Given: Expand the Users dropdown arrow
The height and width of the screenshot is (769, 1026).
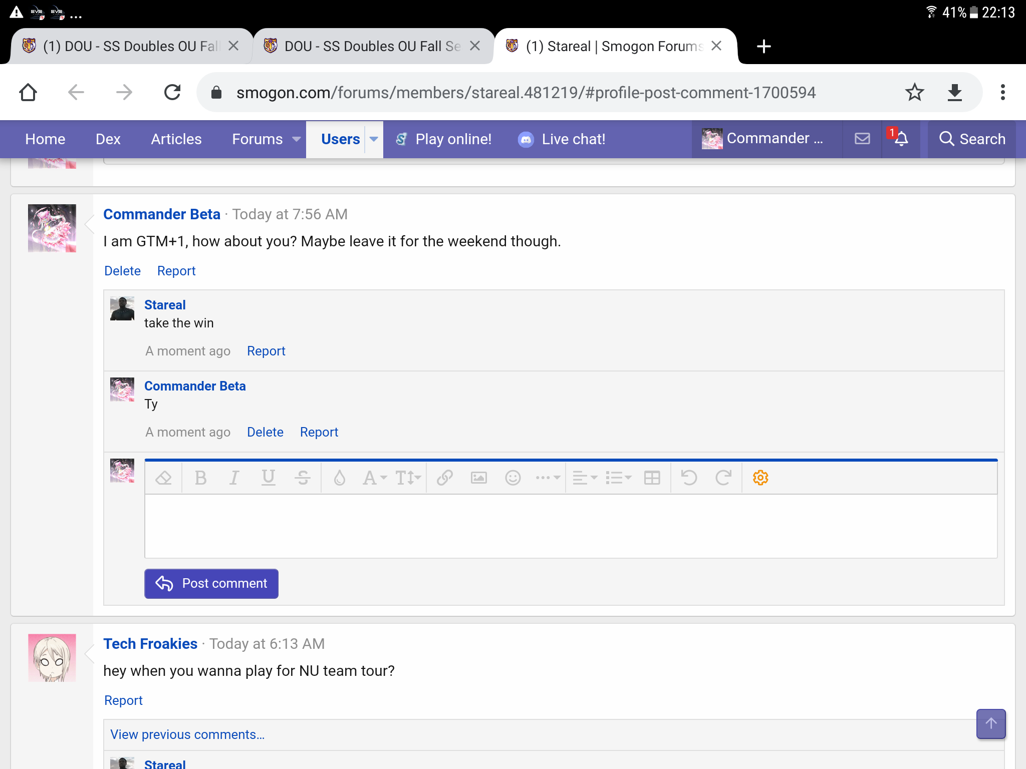Looking at the screenshot, I should tap(374, 139).
